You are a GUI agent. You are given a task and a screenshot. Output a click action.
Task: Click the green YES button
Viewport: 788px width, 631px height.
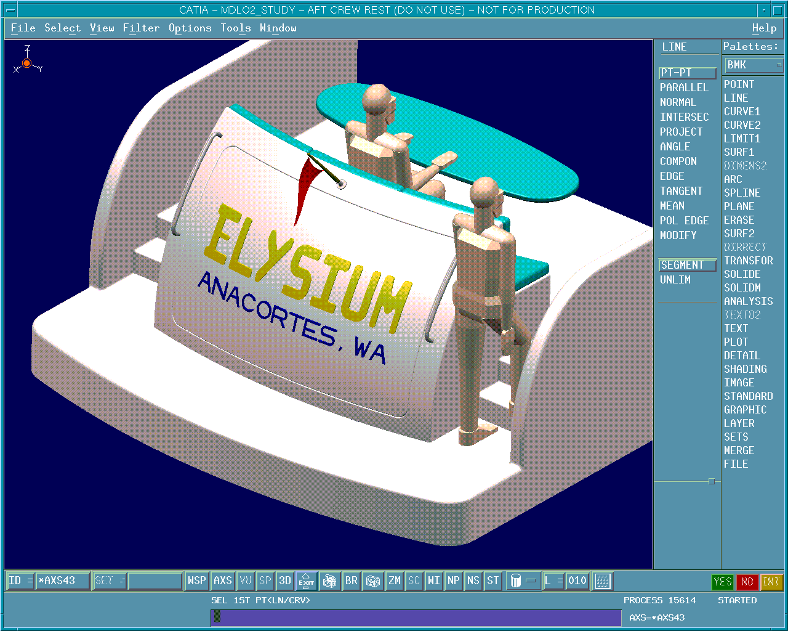pyautogui.click(x=723, y=582)
